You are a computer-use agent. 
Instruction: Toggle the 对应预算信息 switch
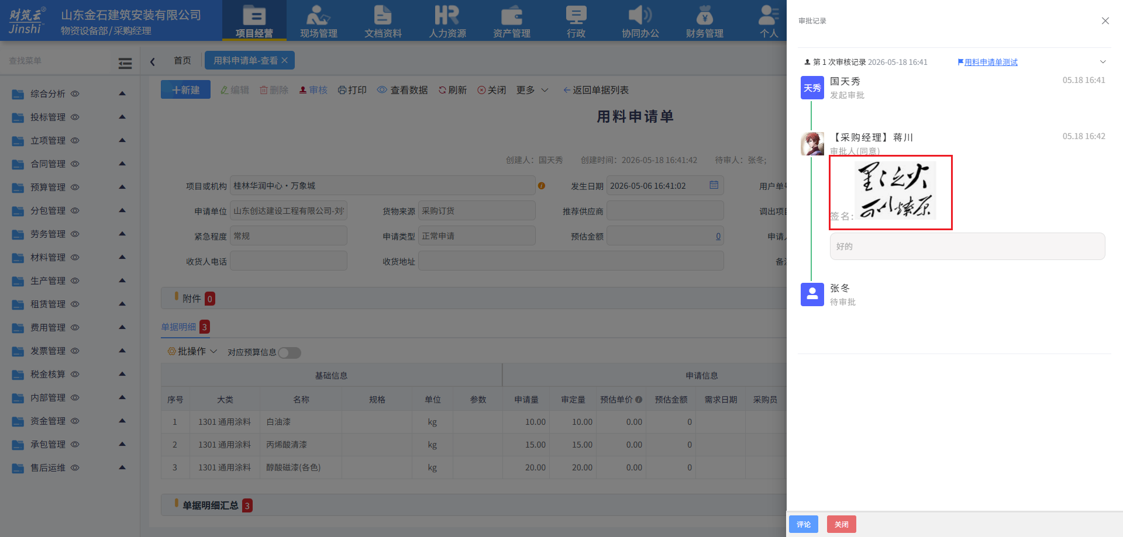pyautogui.click(x=290, y=352)
